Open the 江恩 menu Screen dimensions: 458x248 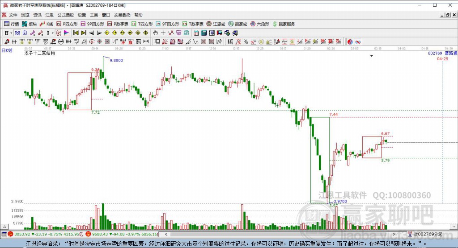coord(49,15)
